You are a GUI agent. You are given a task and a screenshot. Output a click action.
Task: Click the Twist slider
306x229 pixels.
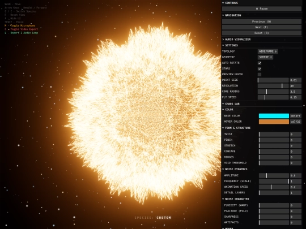[274, 134]
